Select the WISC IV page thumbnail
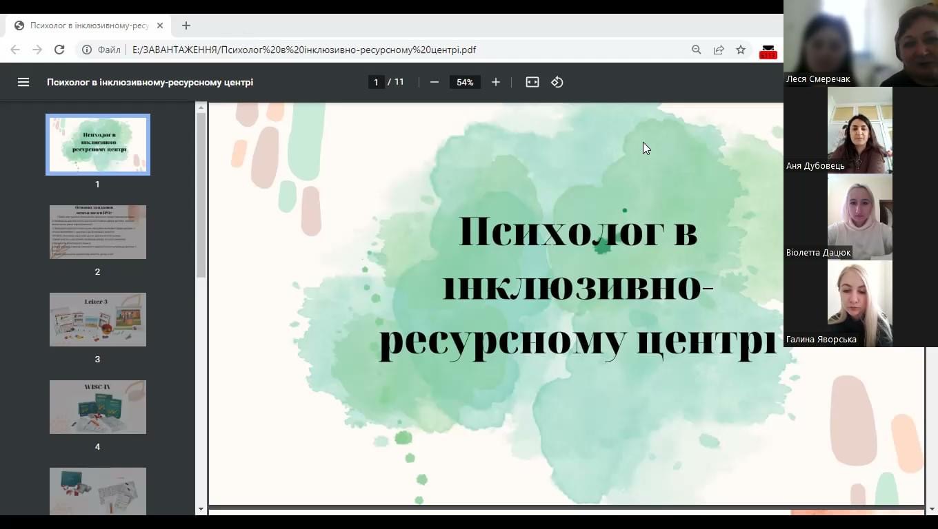The width and height of the screenshot is (938, 529). tap(98, 407)
